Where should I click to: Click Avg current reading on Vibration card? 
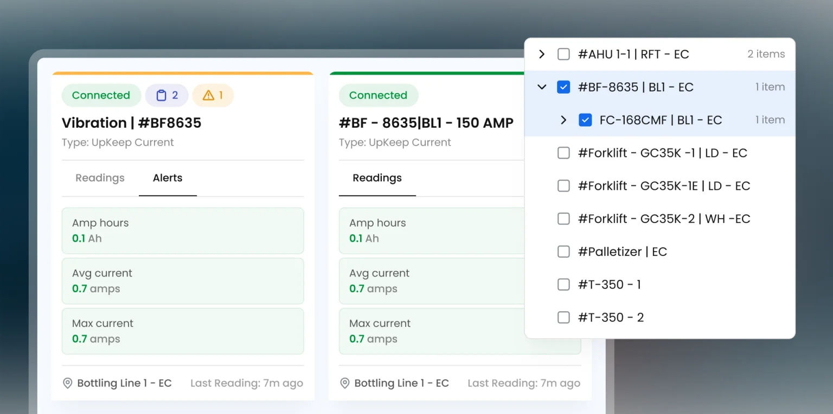coord(183,281)
